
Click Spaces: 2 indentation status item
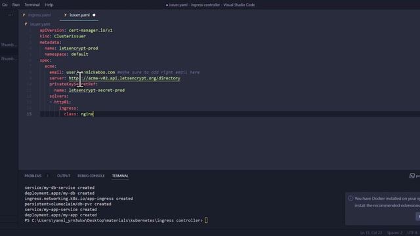click(x=394, y=233)
